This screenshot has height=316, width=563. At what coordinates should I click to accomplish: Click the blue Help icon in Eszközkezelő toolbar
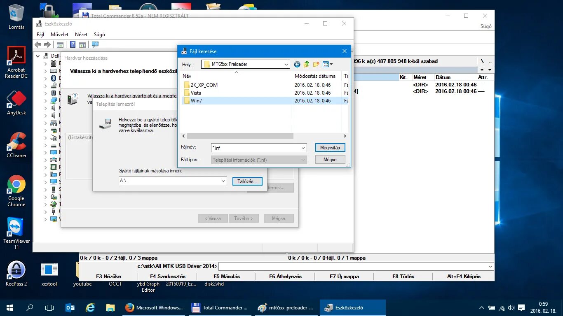(73, 44)
